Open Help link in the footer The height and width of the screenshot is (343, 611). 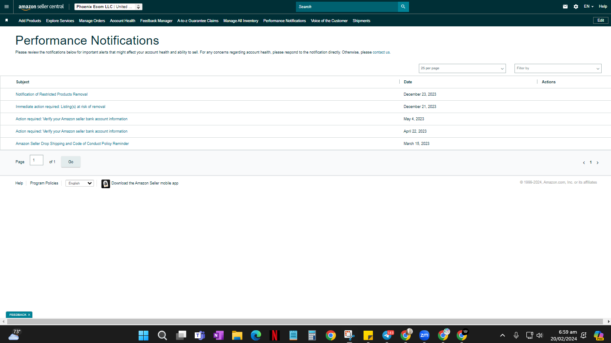pyautogui.click(x=19, y=183)
